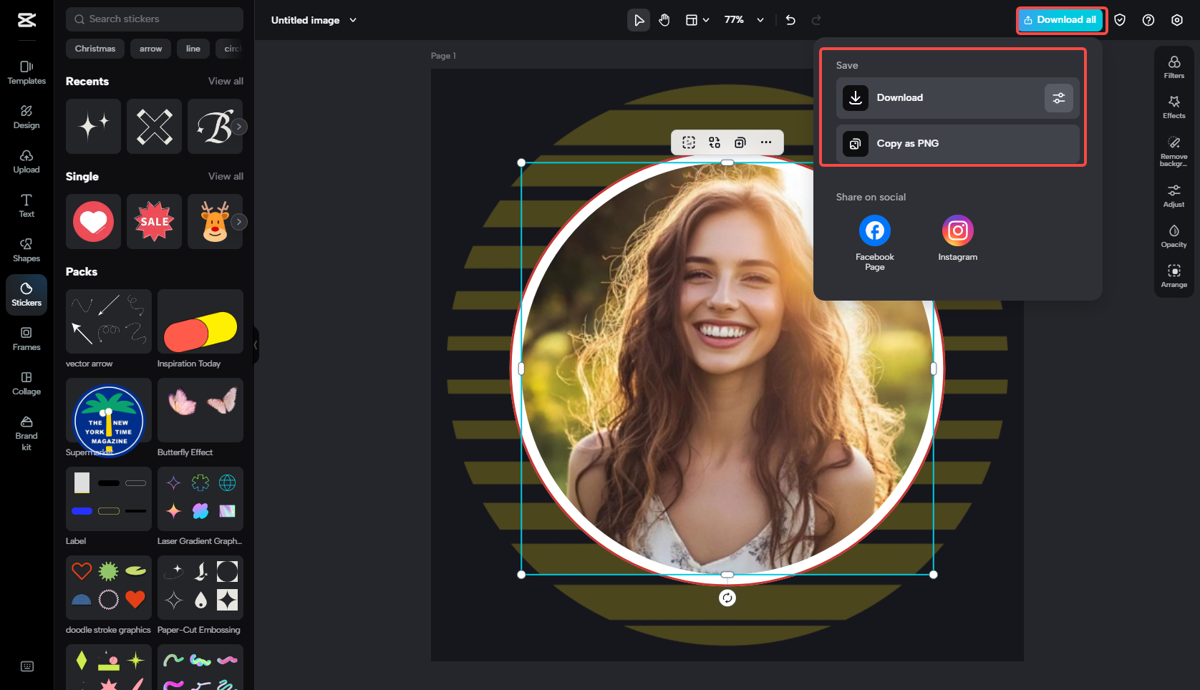Open the Opacity control

pyautogui.click(x=1174, y=235)
